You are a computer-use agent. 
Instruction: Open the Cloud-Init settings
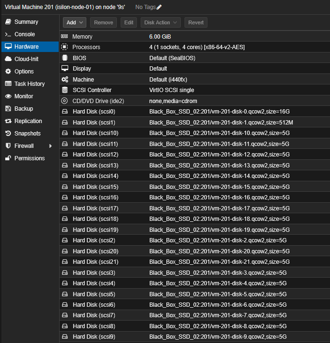pyautogui.click(x=26, y=59)
